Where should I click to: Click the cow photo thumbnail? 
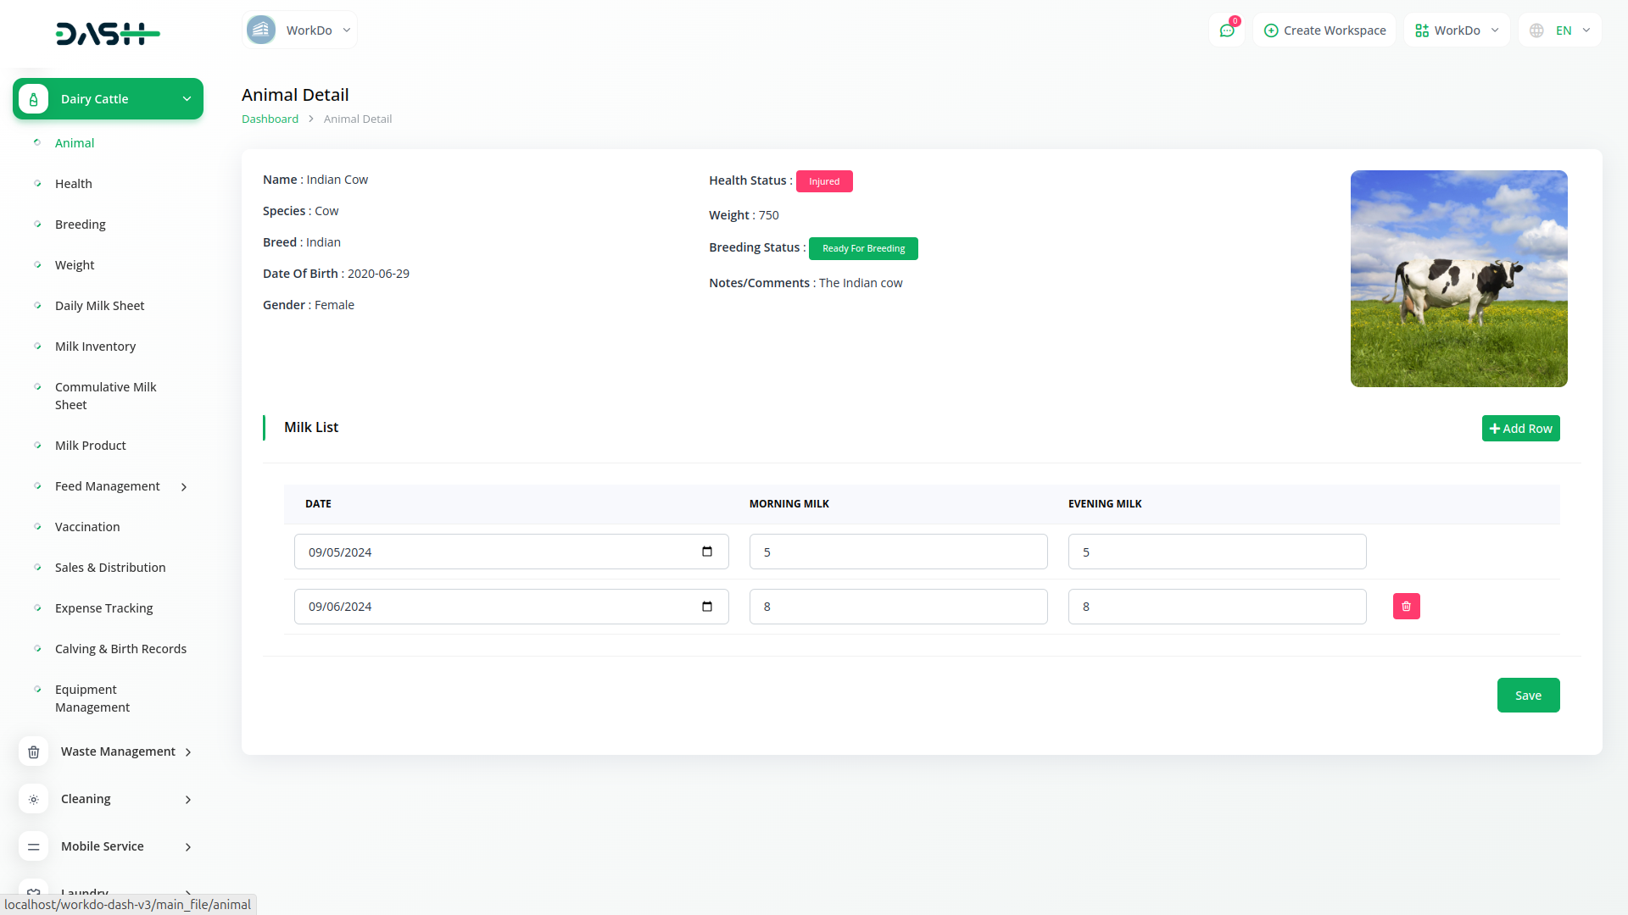click(1458, 279)
